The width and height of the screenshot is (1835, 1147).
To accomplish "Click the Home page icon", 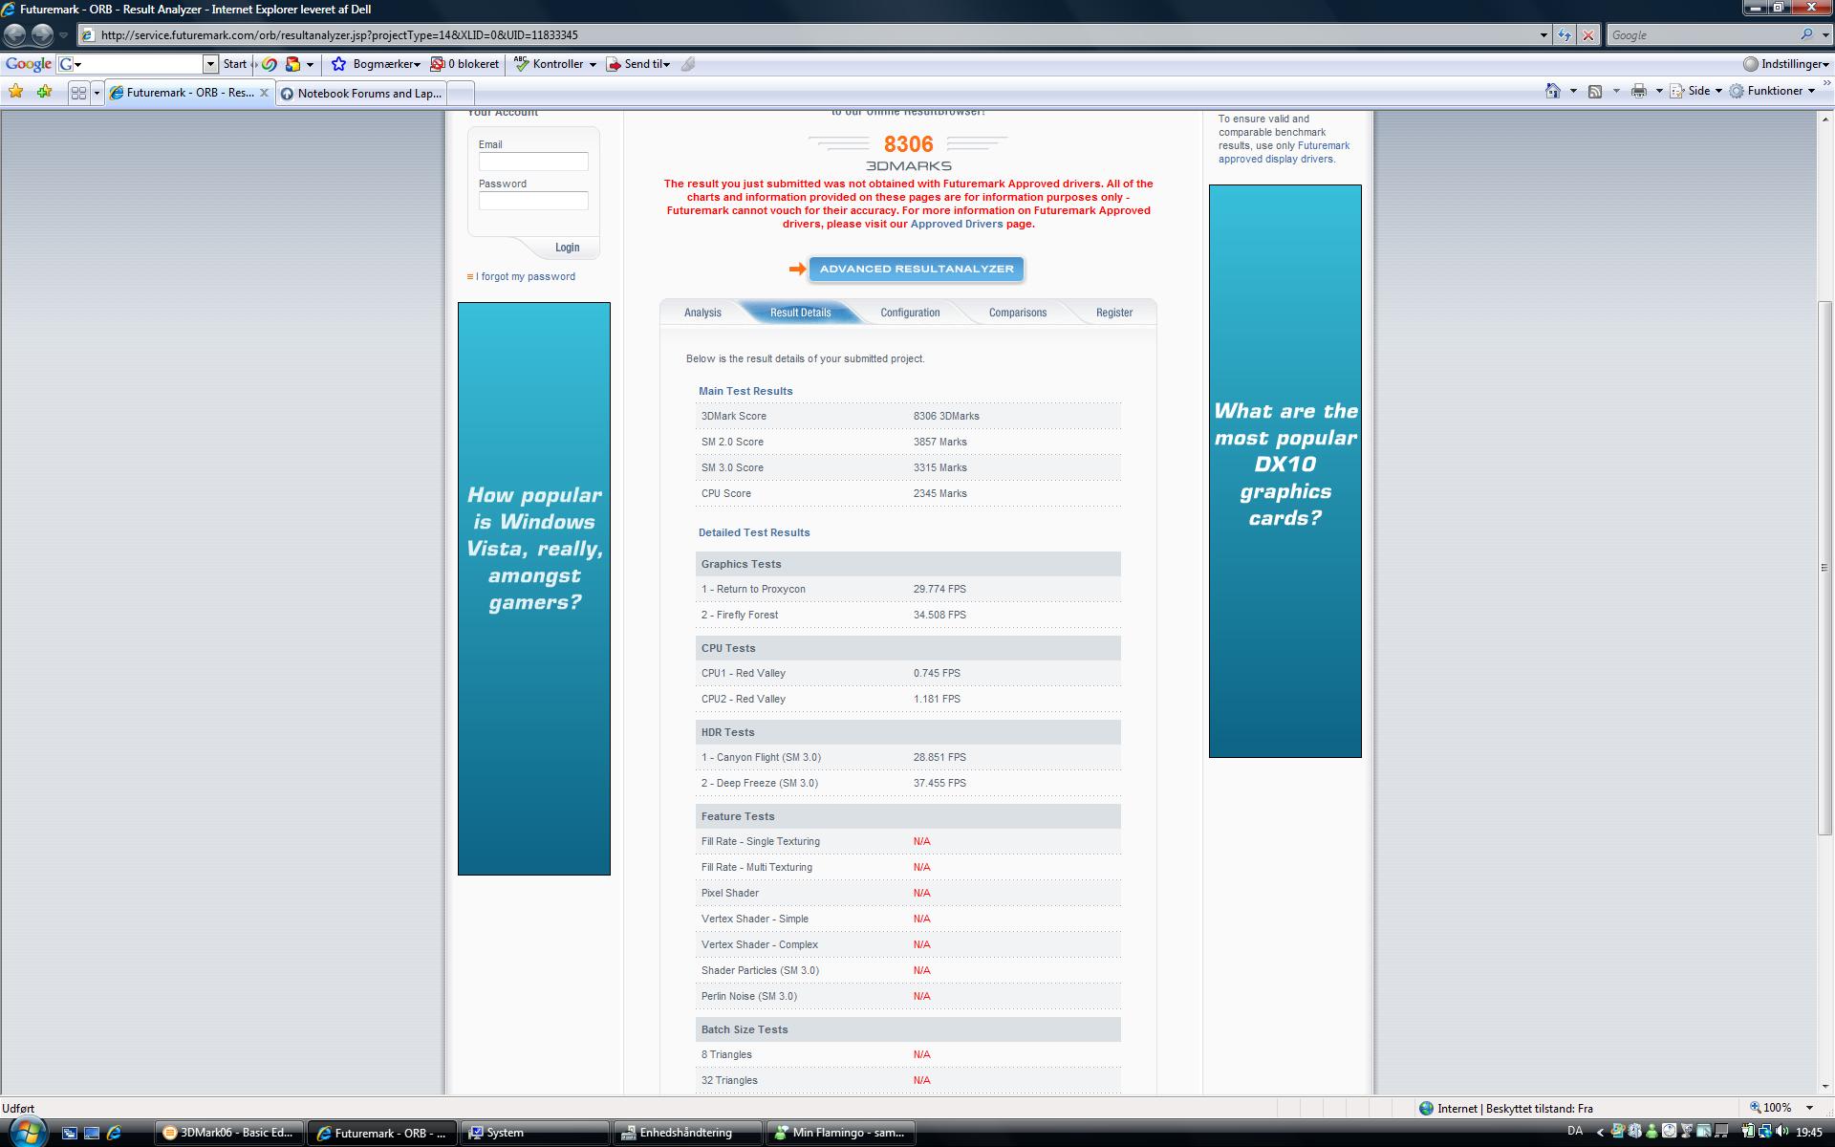I will (x=1553, y=91).
